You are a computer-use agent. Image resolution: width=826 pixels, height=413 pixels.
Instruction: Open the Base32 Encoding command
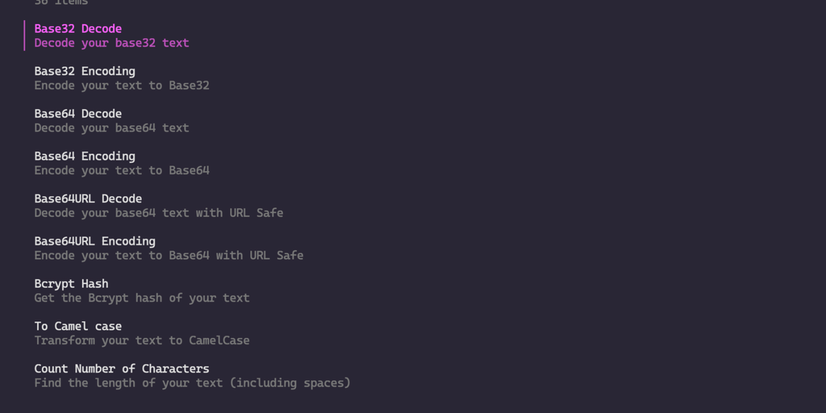point(85,71)
